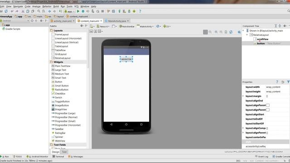Open the MainActivity association dropdown
Screen dimensions: 290x163
point(145,26)
